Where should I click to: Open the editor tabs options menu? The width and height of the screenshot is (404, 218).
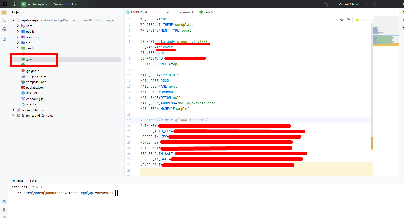click(x=394, y=12)
